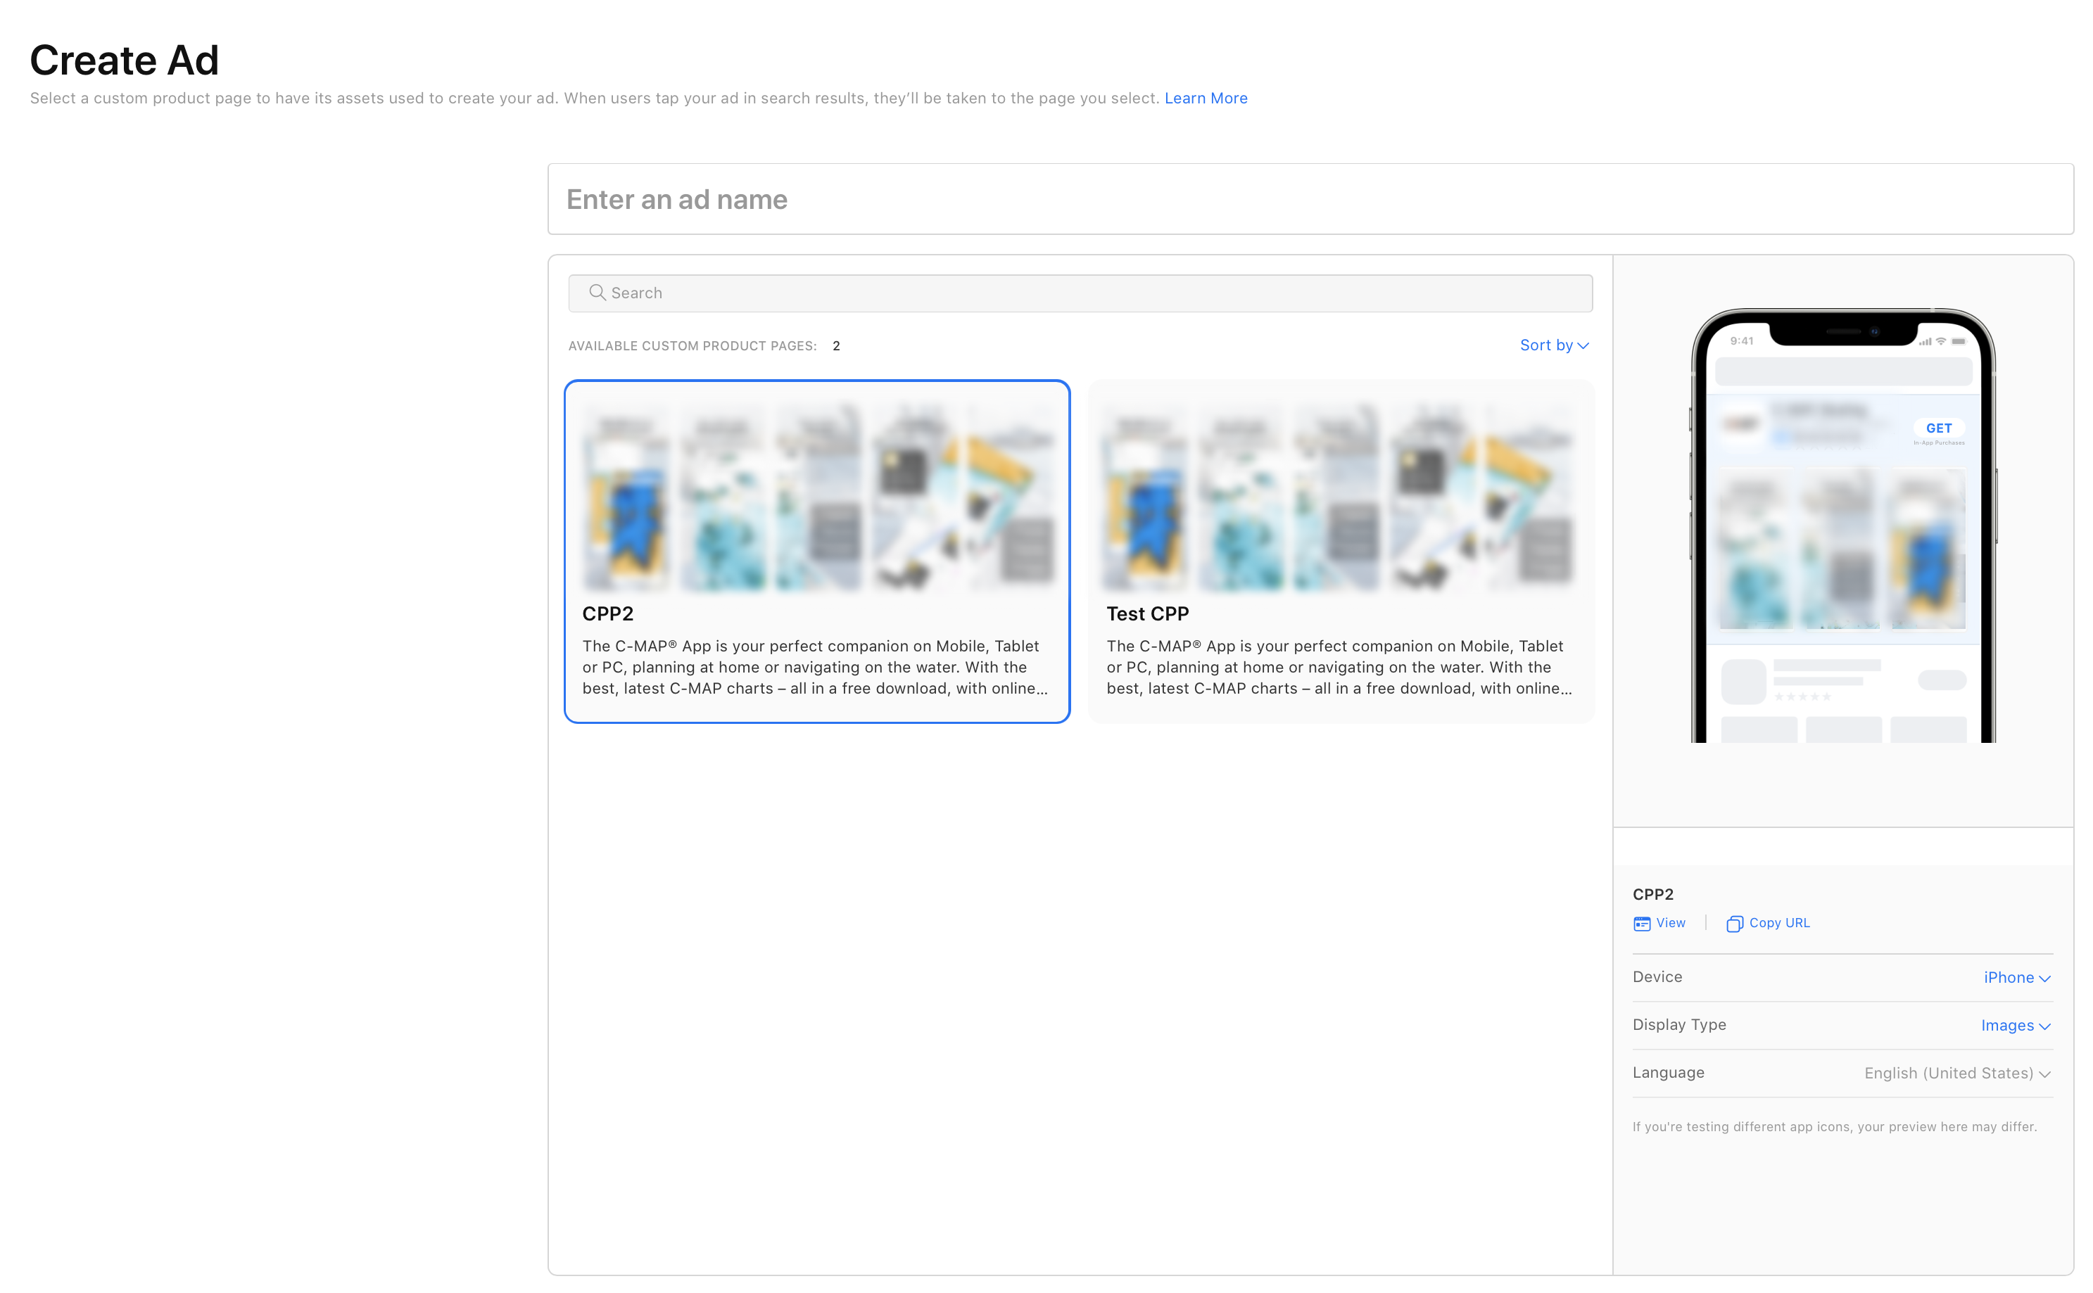
Task: Expand the Device iPhone dropdown
Action: click(2016, 977)
